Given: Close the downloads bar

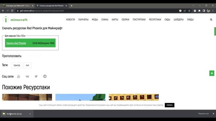Looking at the screenshot, I should 213,114.
